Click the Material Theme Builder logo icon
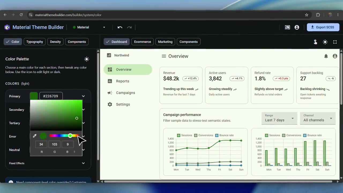This screenshot has width=343, height=193. pos(7,27)
